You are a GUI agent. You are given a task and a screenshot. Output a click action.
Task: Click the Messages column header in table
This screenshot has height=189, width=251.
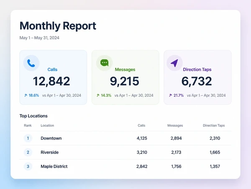(x=175, y=125)
